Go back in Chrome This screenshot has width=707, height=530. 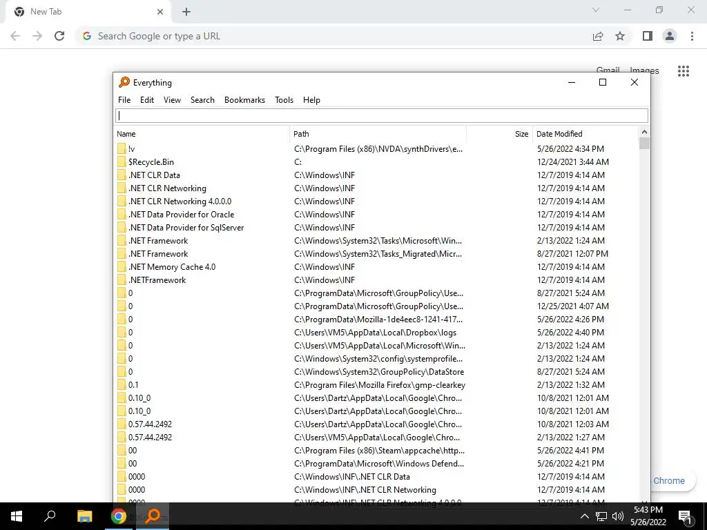pyautogui.click(x=15, y=36)
